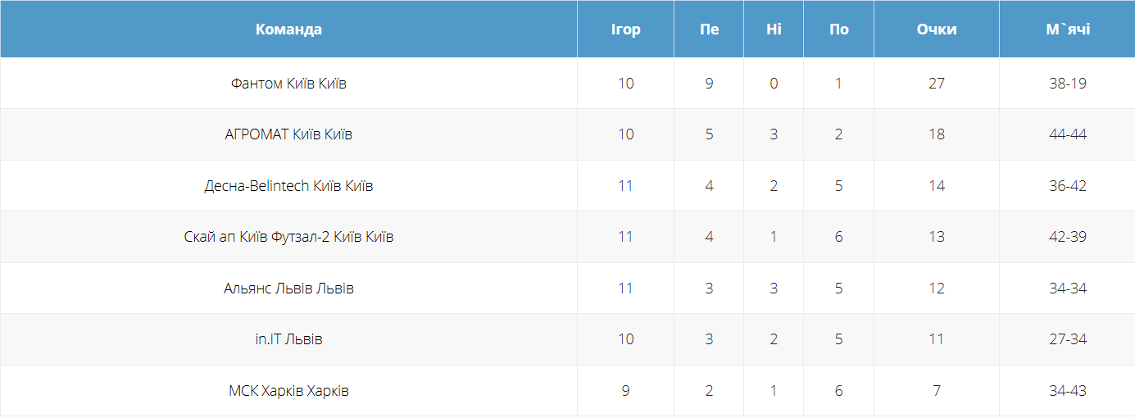Select АГРОМАТ's 44-44 goals cell
The height and width of the screenshot is (418, 1135).
(x=1068, y=134)
